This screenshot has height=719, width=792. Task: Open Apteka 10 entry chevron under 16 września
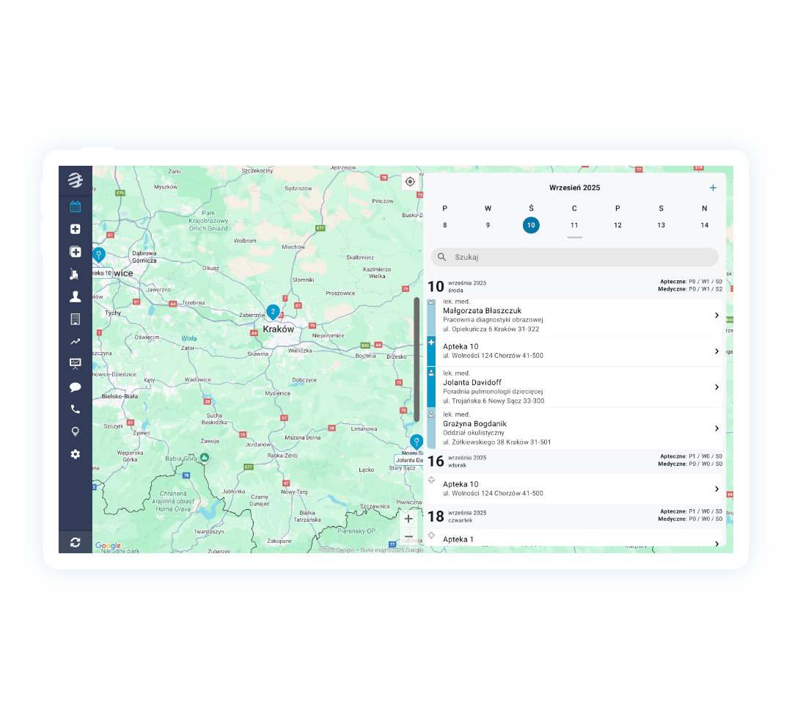pyautogui.click(x=716, y=489)
